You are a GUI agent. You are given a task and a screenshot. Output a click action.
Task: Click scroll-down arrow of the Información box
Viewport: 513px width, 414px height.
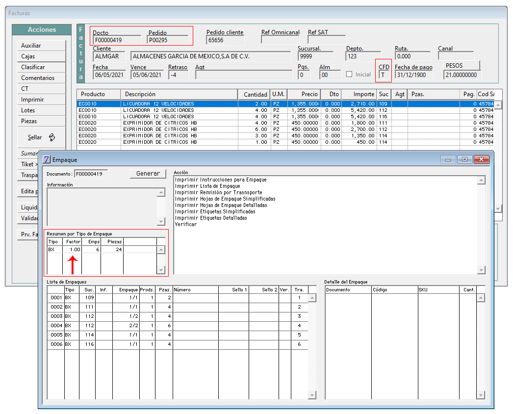coord(161,222)
